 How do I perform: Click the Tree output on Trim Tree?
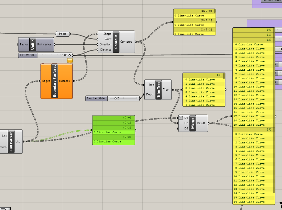(x=166, y=89)
